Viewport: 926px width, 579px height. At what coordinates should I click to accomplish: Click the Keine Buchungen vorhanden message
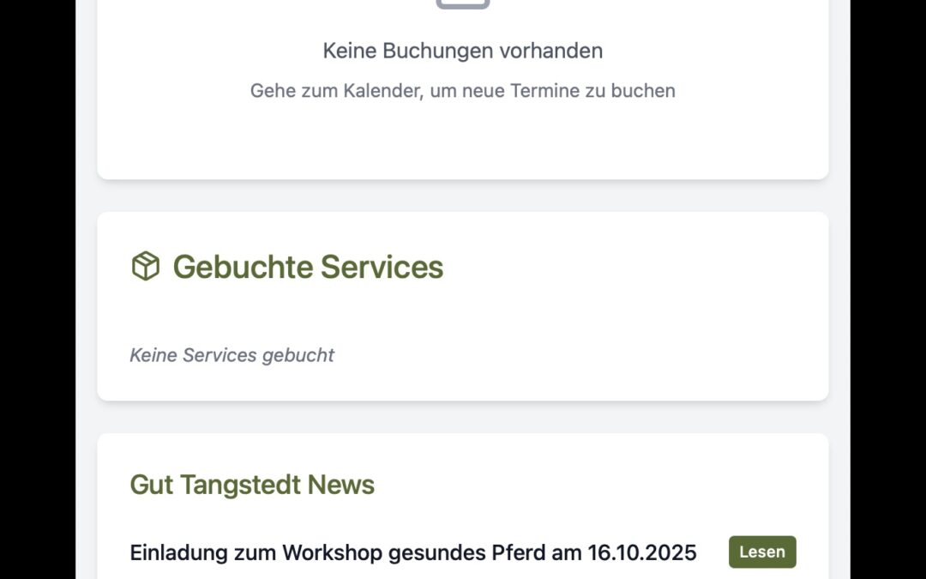click(462, 51)
